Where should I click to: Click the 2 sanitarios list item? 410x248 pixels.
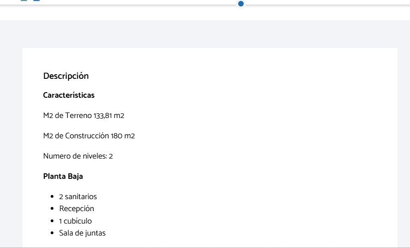click(78, 197)
